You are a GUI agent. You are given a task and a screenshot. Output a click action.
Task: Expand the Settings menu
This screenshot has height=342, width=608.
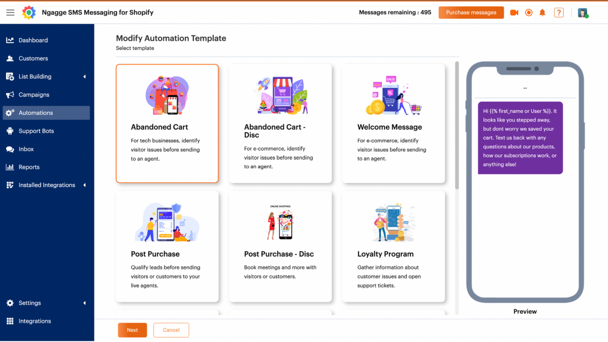(30, 303)
